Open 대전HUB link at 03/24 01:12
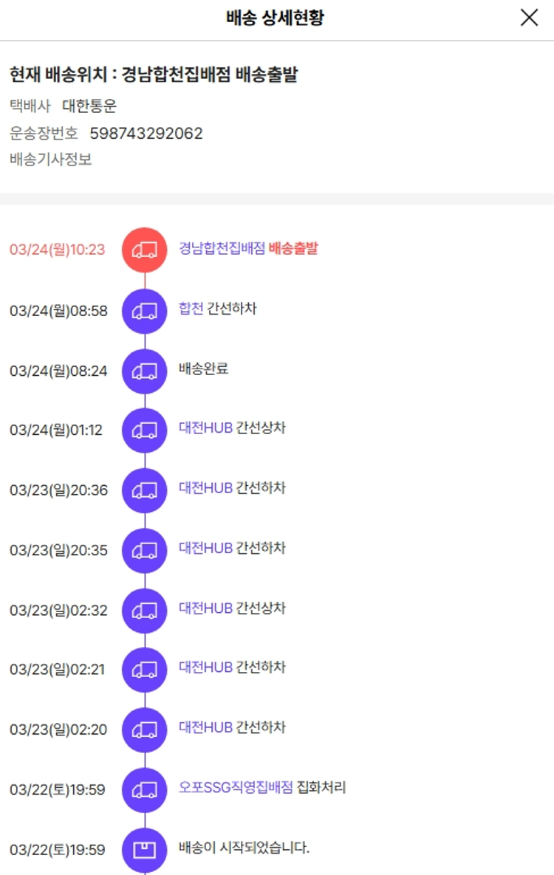 [205, 428]
